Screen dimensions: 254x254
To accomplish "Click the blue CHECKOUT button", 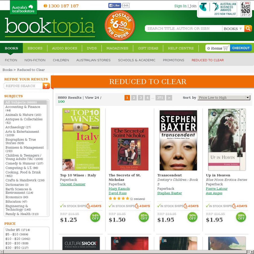I will [241, 48].
